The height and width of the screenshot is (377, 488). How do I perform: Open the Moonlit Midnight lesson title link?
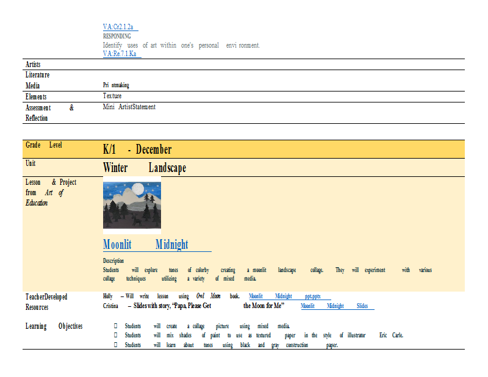[x=157, y=245]
